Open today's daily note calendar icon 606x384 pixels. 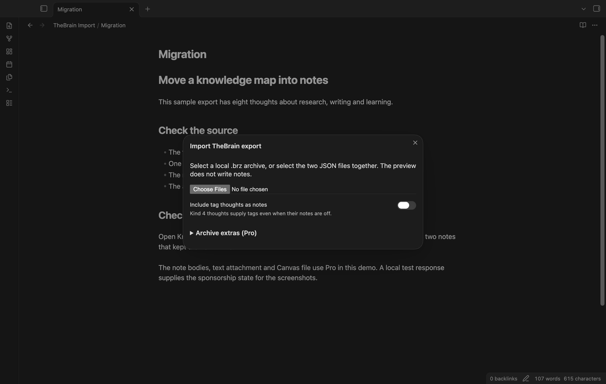[9, 64]
